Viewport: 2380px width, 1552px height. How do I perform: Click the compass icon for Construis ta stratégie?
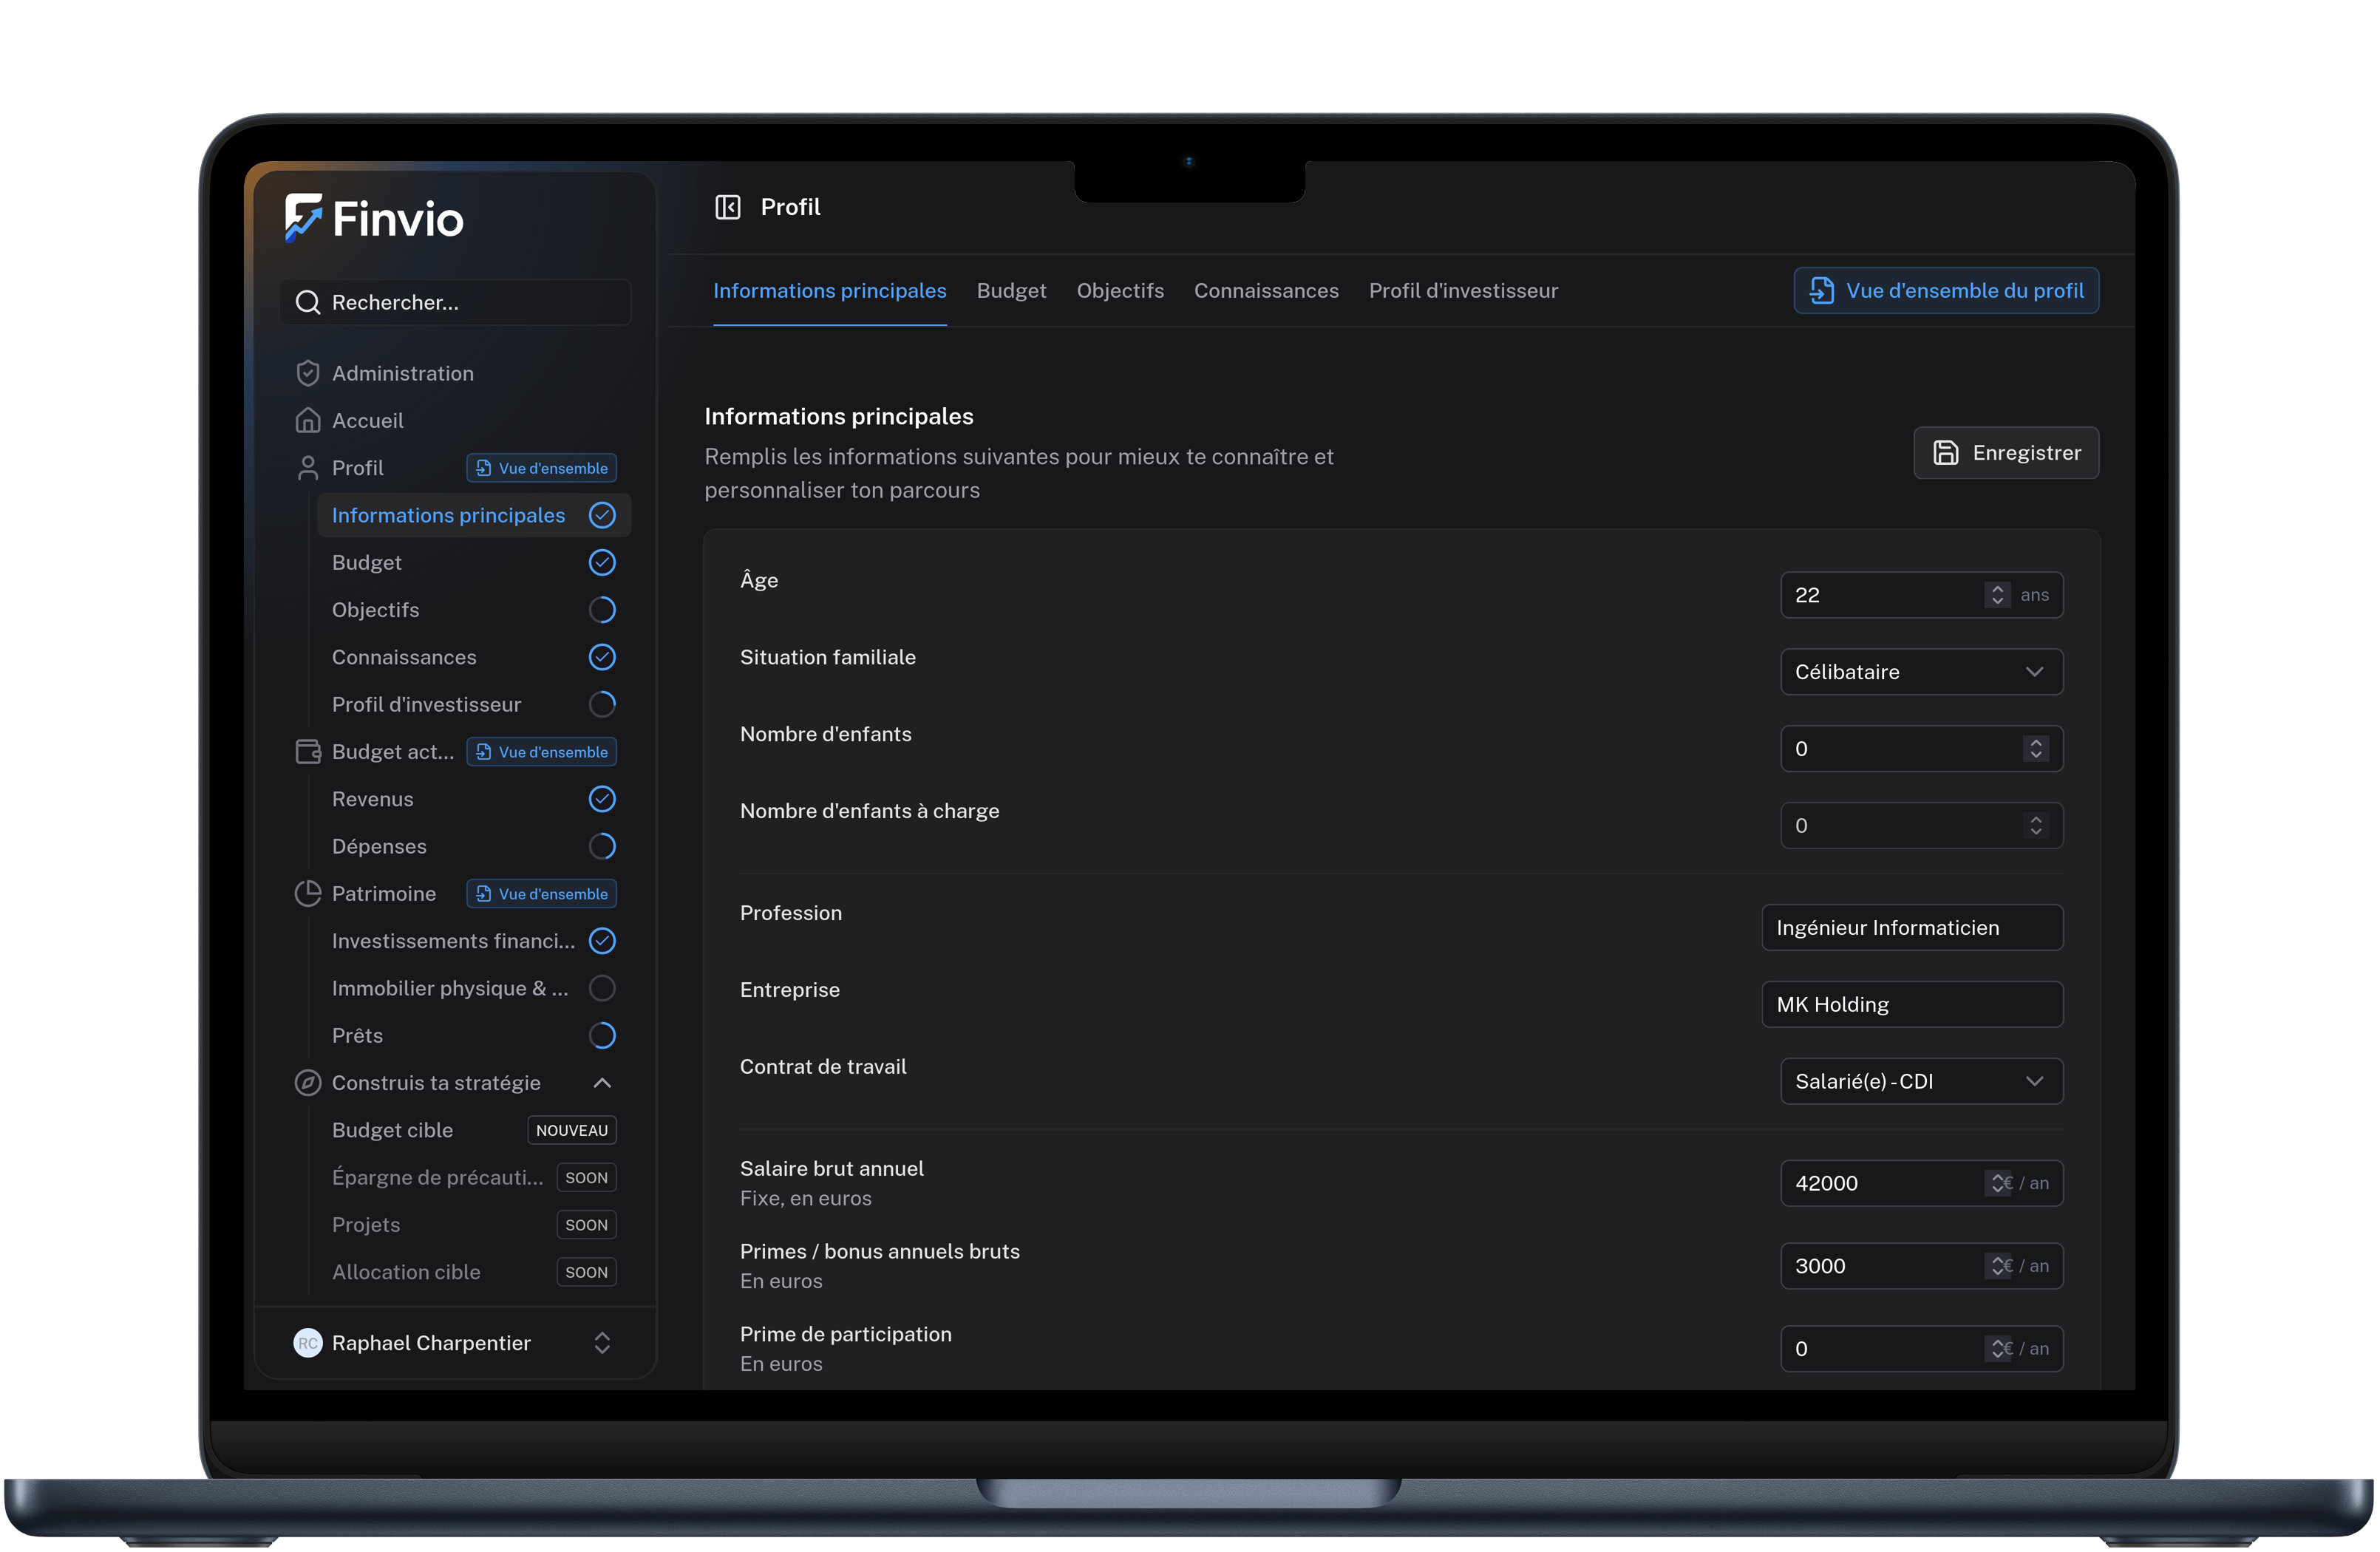pos(307,1082)
